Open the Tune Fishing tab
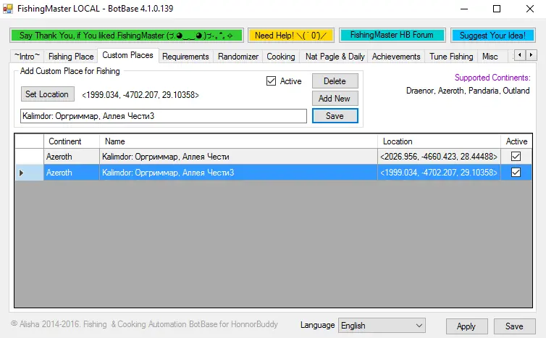The height and width of the screenshot is (338, 546). [x=451, y=57]
